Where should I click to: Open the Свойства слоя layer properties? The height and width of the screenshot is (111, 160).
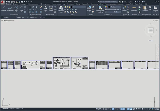tap(61, 9)
